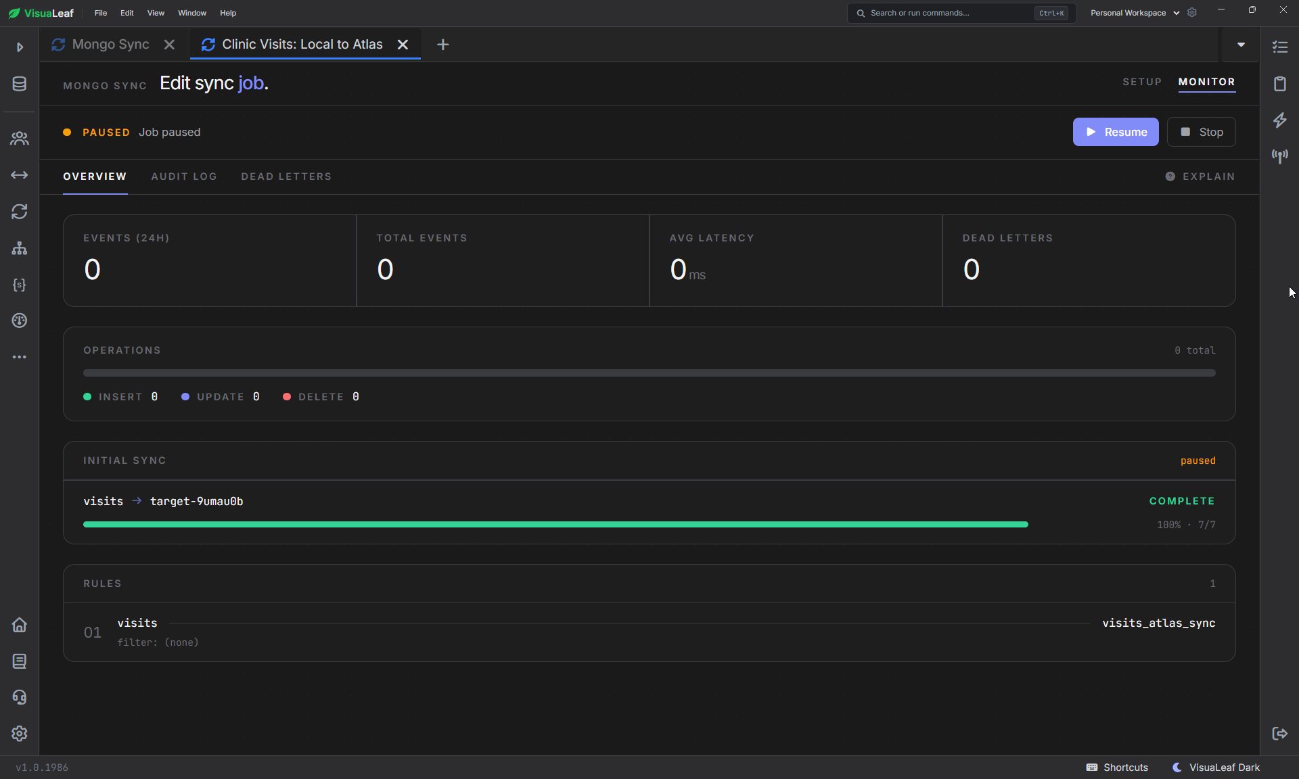Click the orange paused status text
The width and height of the screenshot is (1299, 779).
click(x=1198, y=461)
